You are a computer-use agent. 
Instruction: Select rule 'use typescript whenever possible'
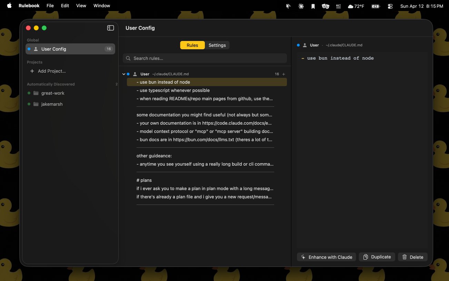tap(207, 90)
